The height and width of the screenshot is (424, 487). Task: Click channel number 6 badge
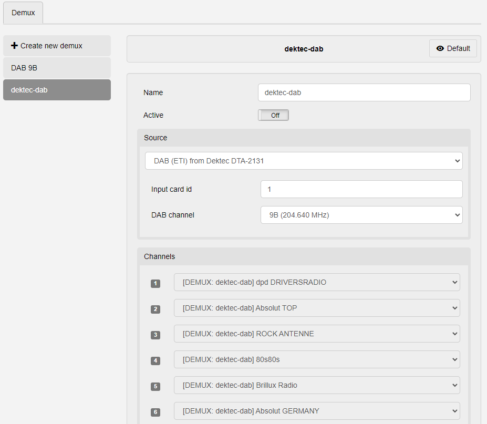point(156,412)
